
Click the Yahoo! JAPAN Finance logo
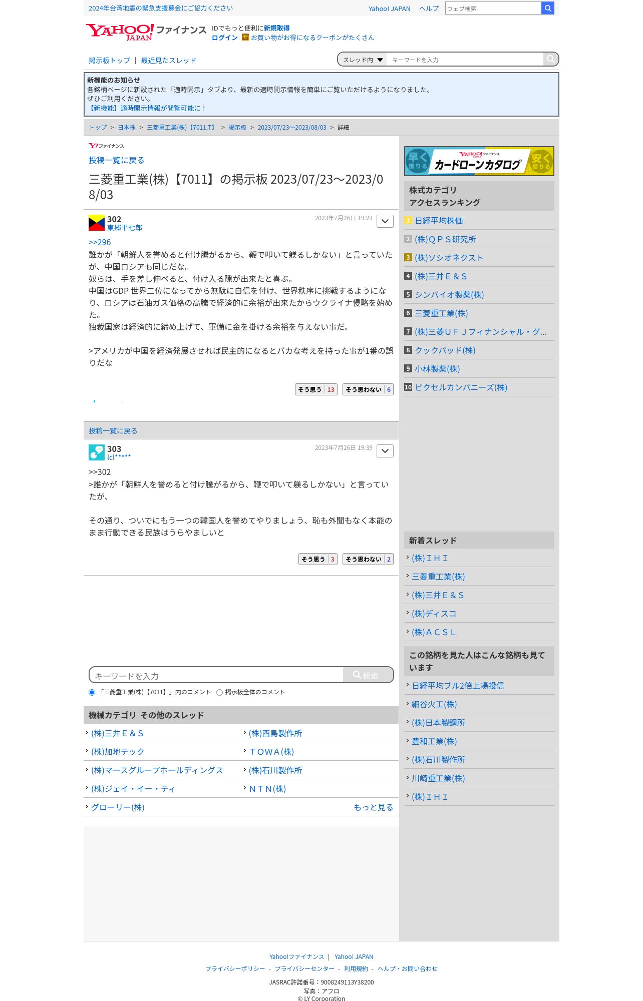[x=146, y=32]
